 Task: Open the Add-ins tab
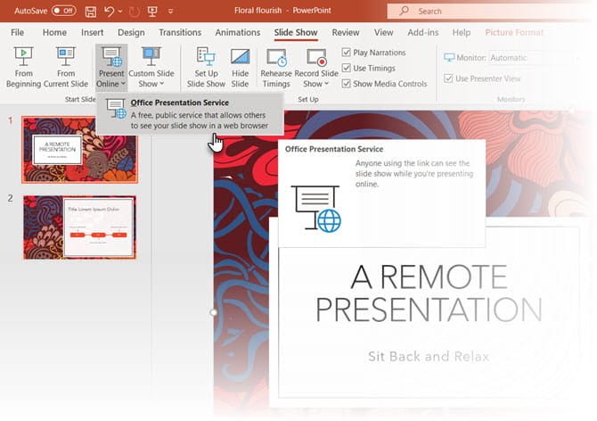422,32
